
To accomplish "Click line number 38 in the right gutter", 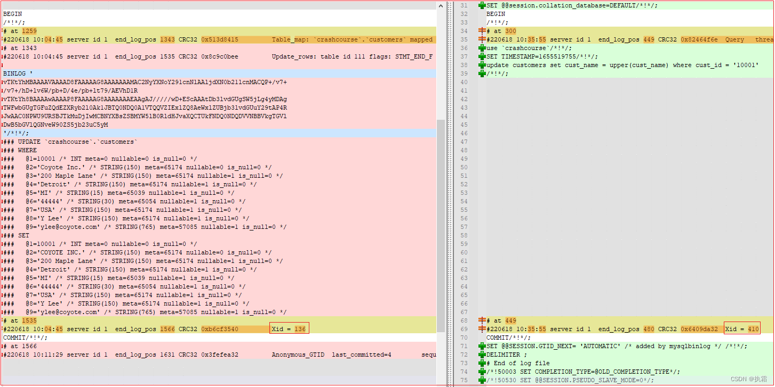I will 464,65.
